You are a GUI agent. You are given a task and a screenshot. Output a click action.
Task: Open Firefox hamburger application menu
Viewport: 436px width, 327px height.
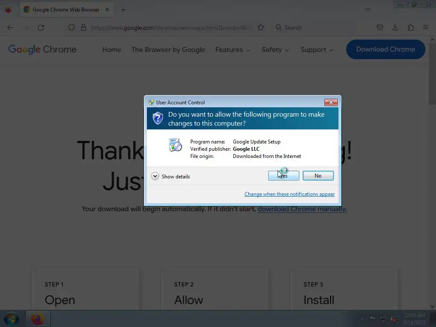(x=425, y=27)
